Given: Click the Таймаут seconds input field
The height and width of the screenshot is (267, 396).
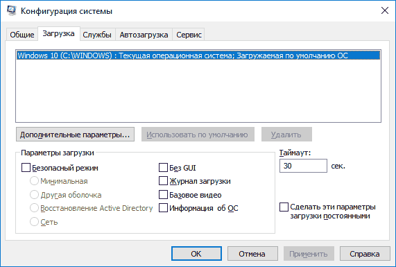Looking at the screenshot, I should click(x=303, y=166).
